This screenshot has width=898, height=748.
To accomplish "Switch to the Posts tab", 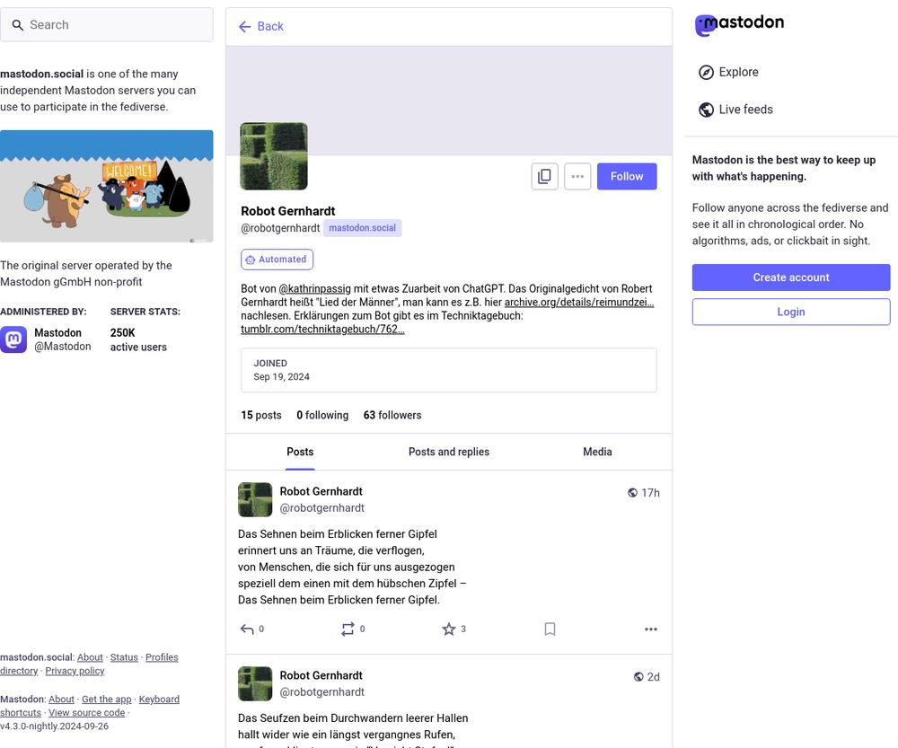I will 300,452.
